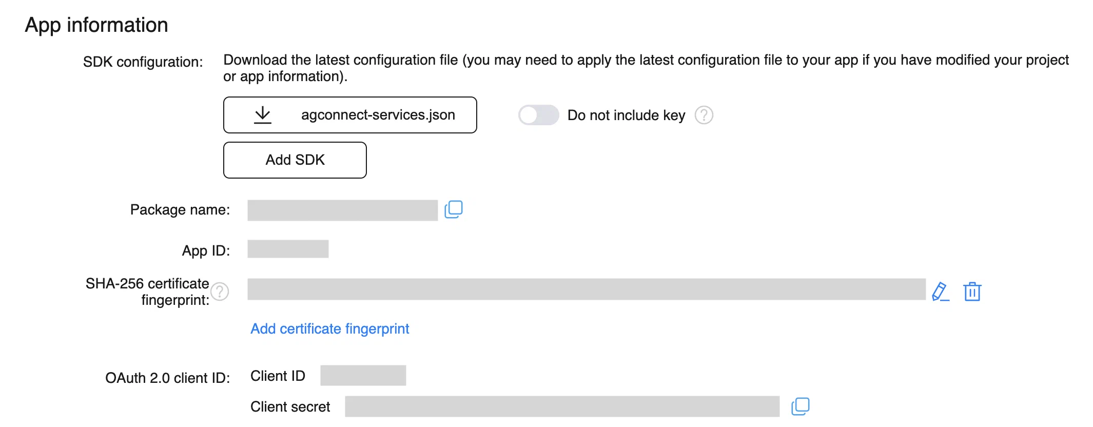Click the redacted Client secret value
Image resolution: width=1093 pixels, height=427 pixels.
click(x=562, y=406)
